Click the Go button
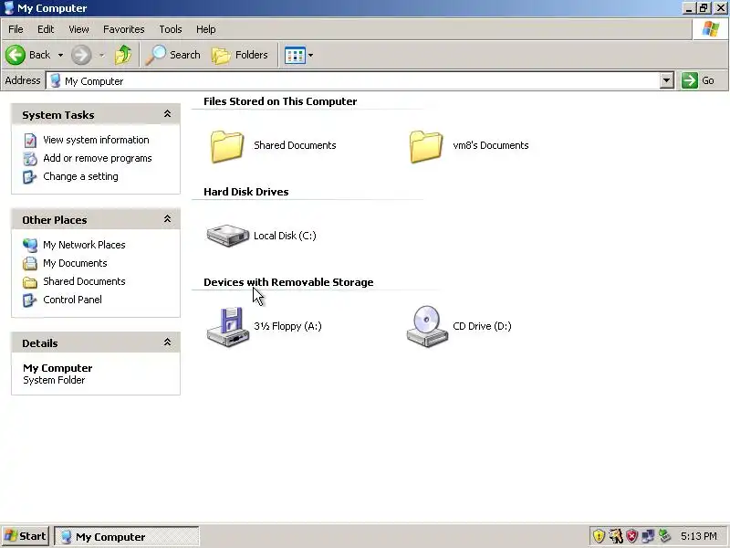730x548 pixels. click(x=698, y=80)
